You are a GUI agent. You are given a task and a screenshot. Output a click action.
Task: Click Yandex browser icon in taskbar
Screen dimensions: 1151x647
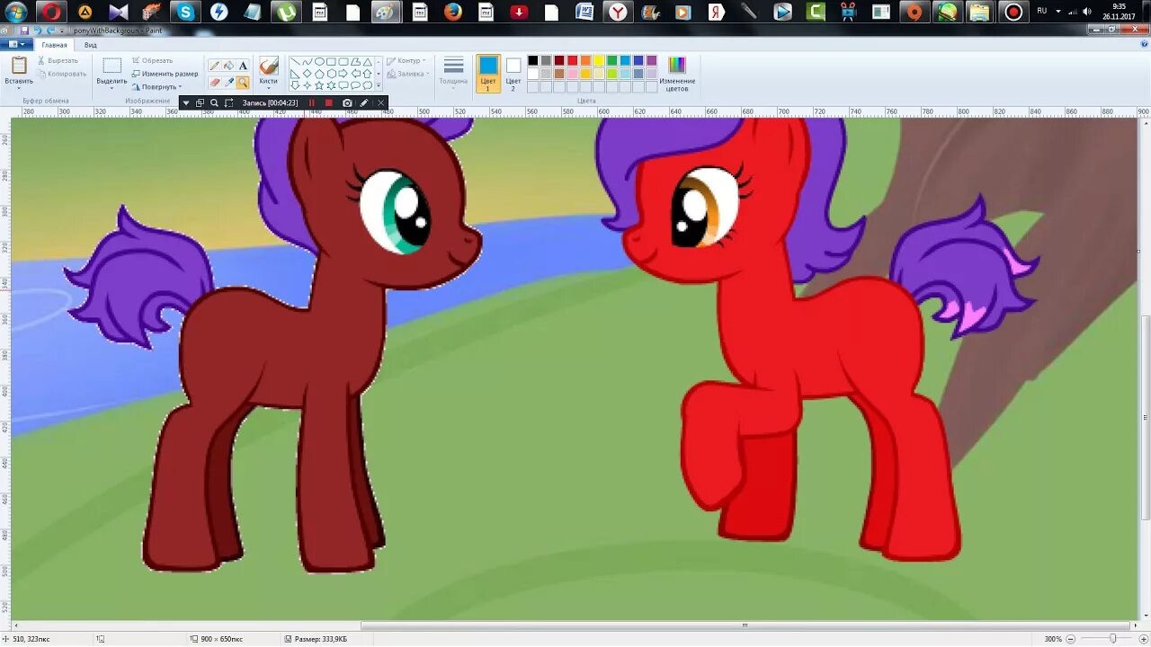(618, 12)
